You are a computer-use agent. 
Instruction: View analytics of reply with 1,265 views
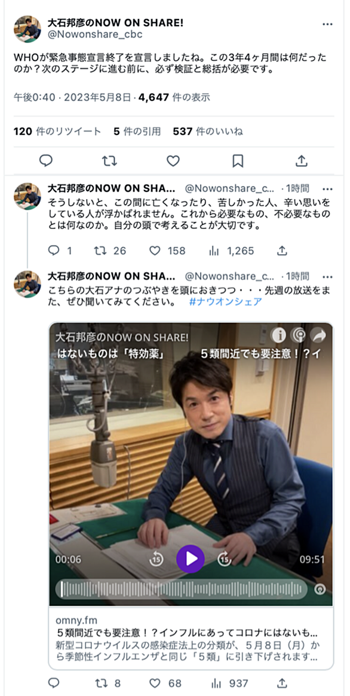[231, 251]
